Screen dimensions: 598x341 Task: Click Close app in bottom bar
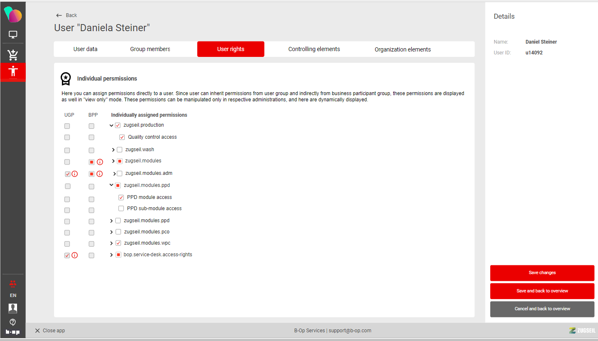click(50, 331)
